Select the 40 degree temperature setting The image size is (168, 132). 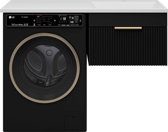click(72, 18)
